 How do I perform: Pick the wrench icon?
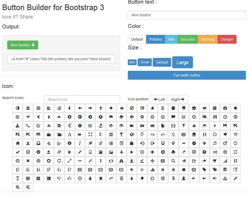[235, 179]
